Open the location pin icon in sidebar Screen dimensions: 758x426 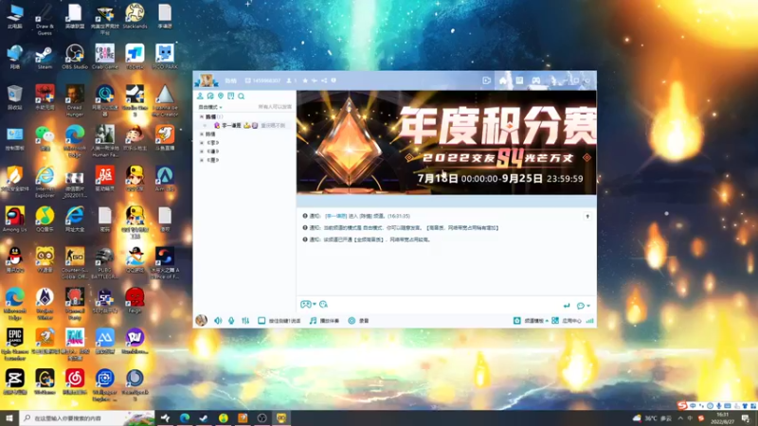[221, 97]
